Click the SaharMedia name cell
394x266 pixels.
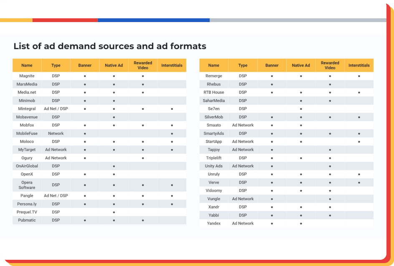(x=214, y=101)
